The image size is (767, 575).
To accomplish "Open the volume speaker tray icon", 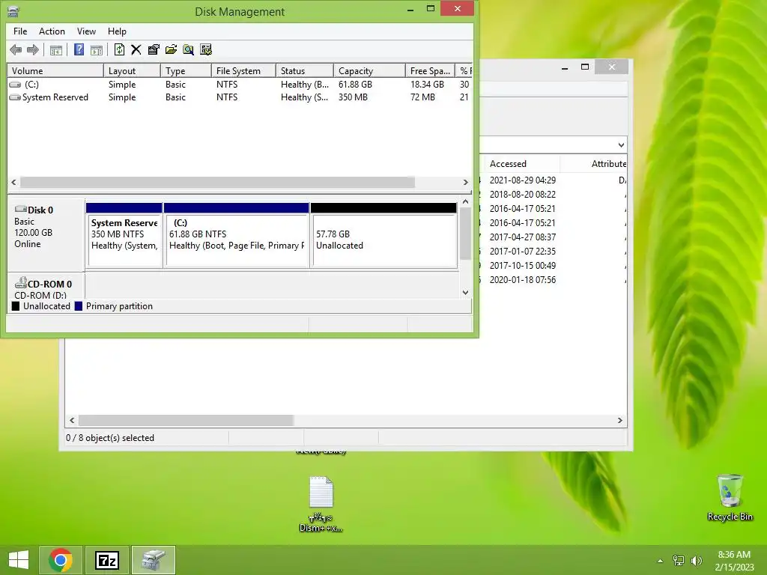I will (x=696, y=560).
